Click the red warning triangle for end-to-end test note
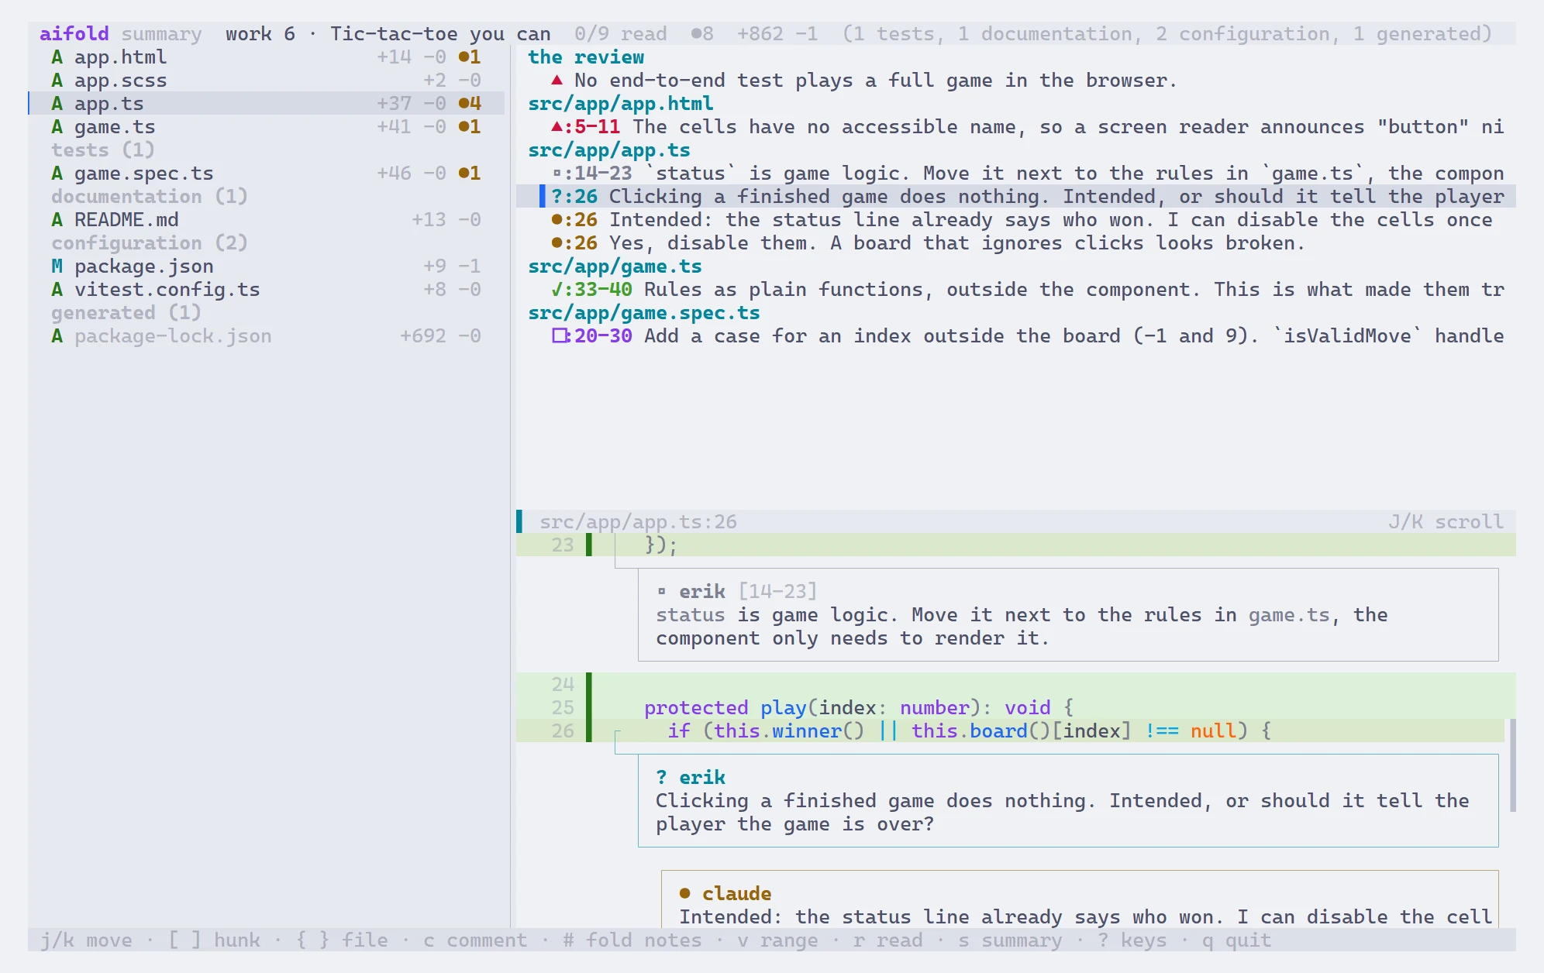The width and height of the screenshot is (1544, 973). point(557,80)
